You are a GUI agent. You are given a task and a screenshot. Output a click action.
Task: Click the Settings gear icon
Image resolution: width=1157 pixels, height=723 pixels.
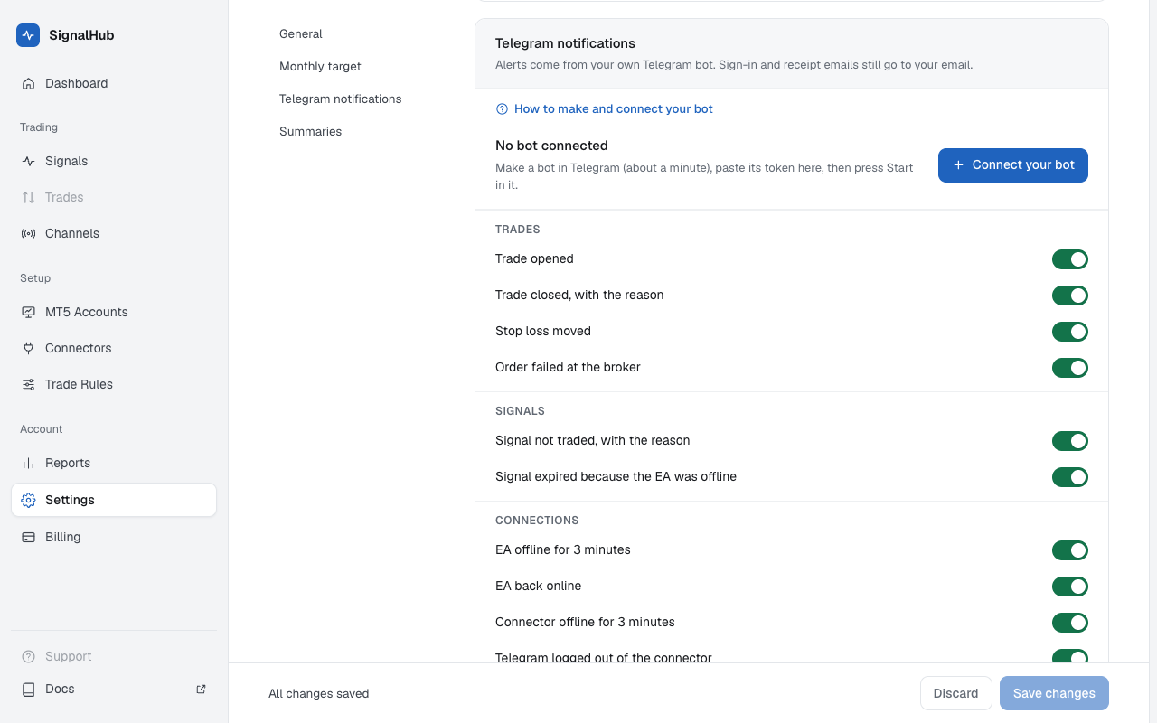pyautogui.click(x=28, y=500)
